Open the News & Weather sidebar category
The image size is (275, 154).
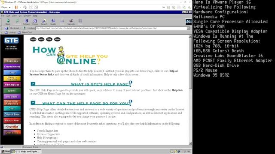pyautogui.click(x=12, y=79)
